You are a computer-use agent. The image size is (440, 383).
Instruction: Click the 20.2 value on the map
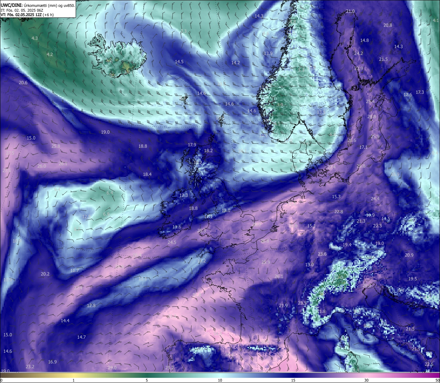(45, 274)
